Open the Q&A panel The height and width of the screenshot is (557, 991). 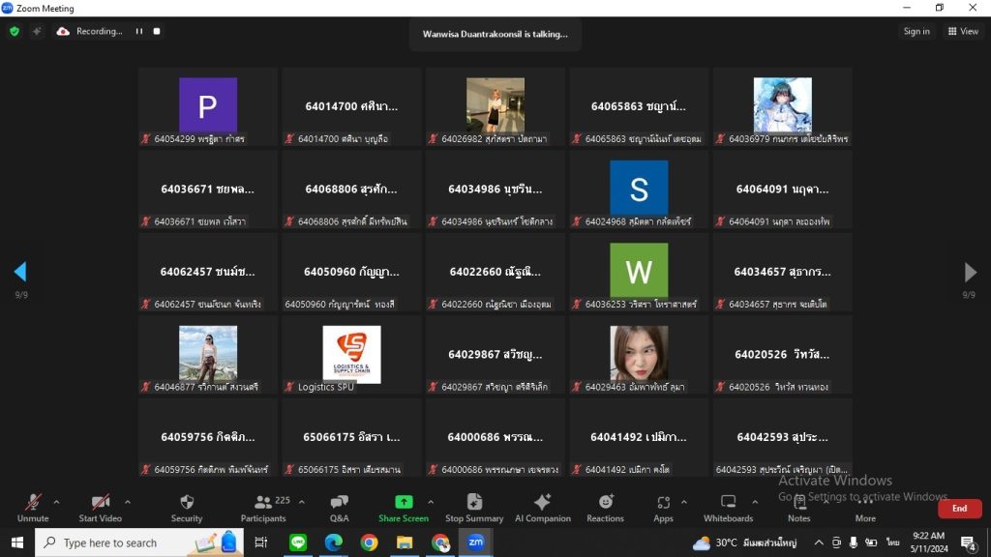[x=340, y=509]
